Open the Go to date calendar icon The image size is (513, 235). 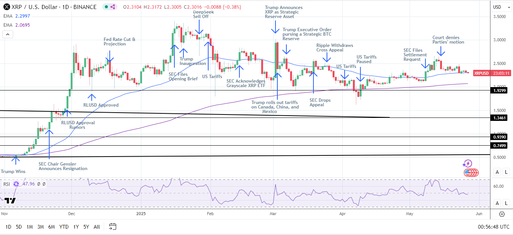click(112, 226)
